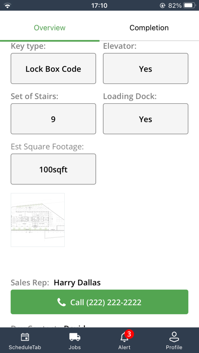Open the floor plan thumbnail image

point(38,220)
